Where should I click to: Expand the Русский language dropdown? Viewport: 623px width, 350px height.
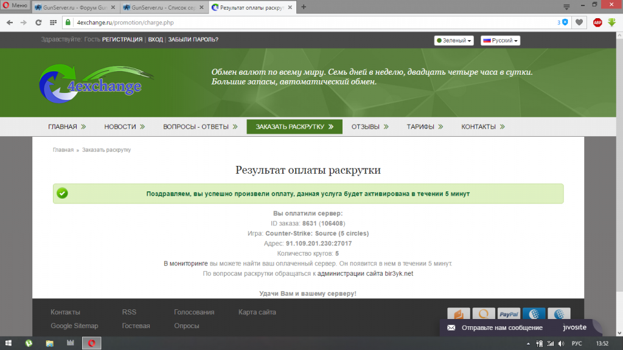pos(500,41)
